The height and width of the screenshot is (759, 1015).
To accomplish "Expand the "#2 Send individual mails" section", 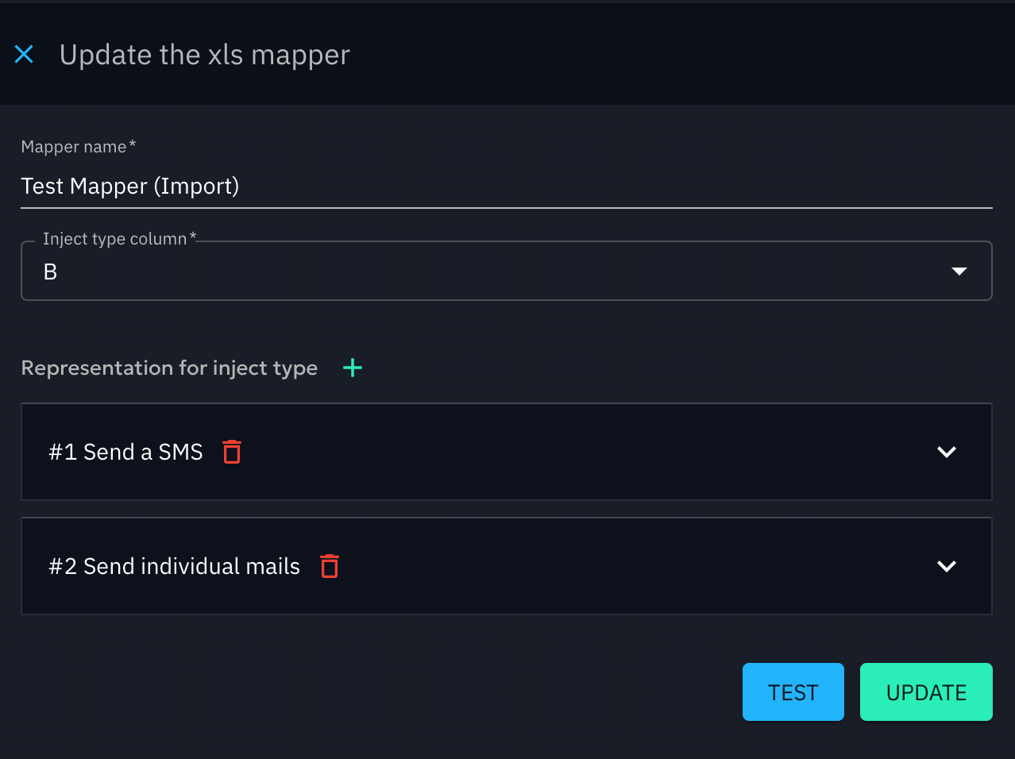I will point(946,566).
